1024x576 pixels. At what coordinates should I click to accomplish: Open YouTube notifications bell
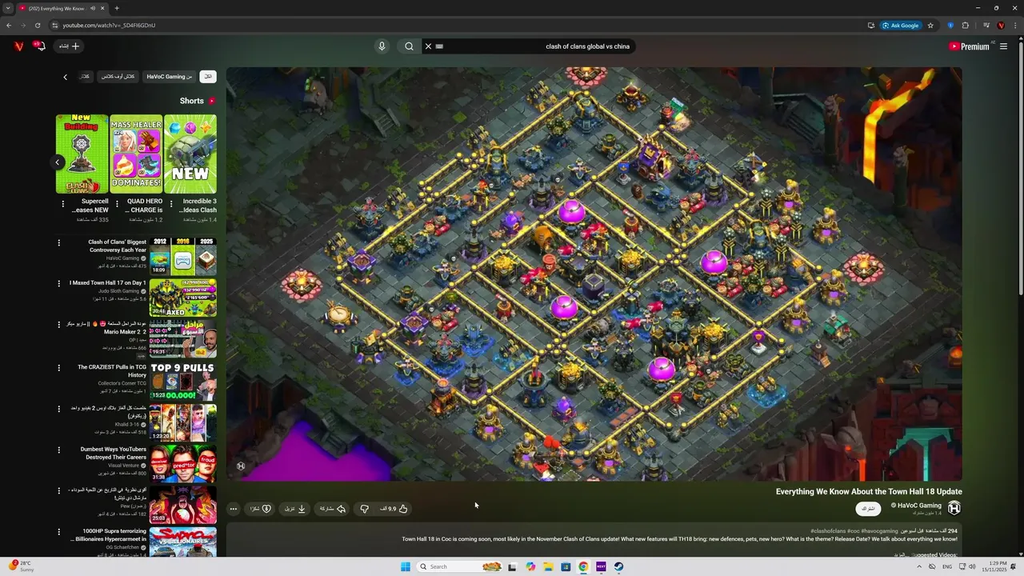[39, 46]
